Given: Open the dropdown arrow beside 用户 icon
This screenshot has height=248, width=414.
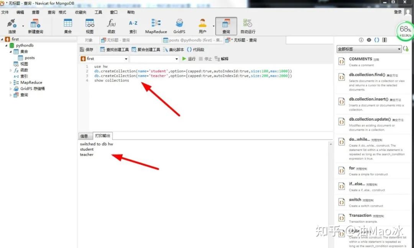Looking at the screenshot, I should [214, 26].
